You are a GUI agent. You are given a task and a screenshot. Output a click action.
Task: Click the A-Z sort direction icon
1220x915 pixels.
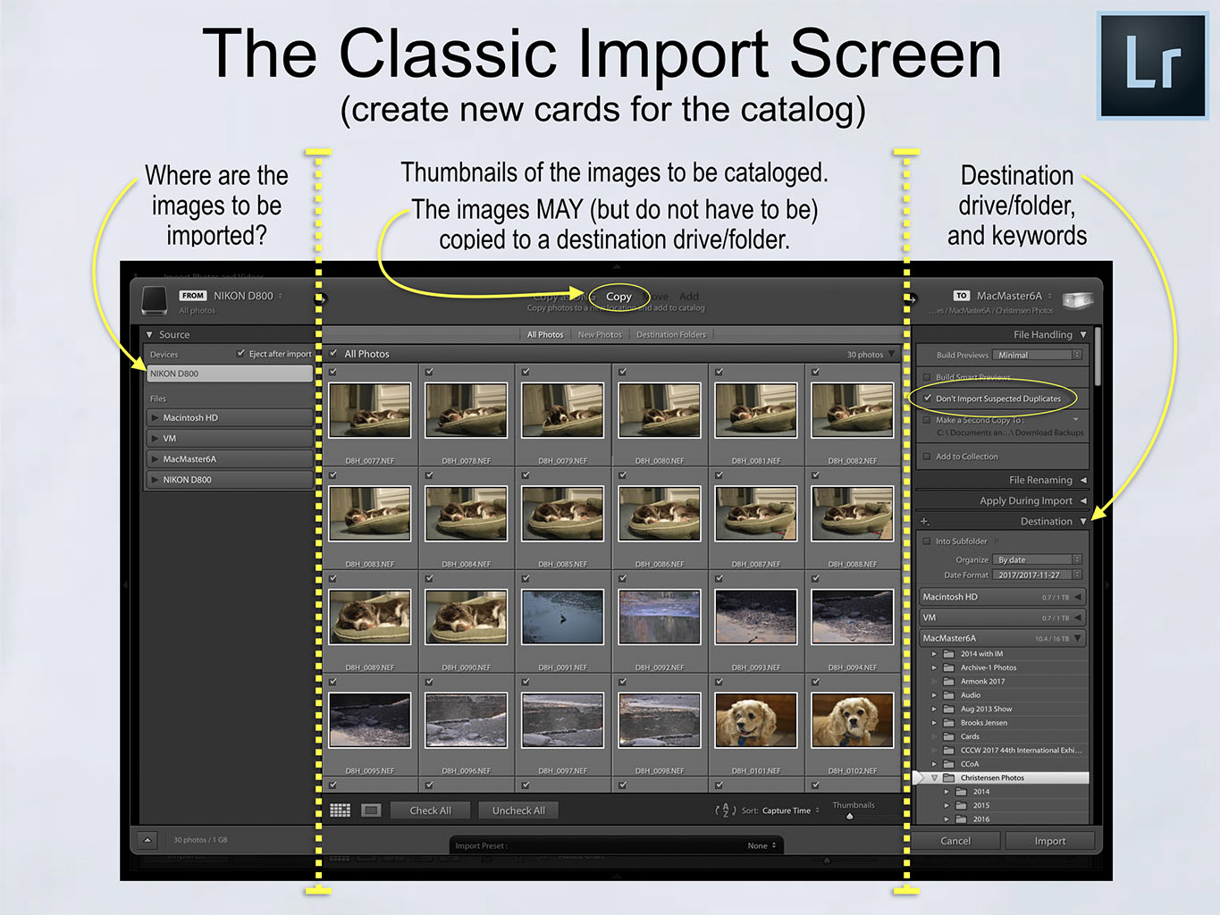725,810
